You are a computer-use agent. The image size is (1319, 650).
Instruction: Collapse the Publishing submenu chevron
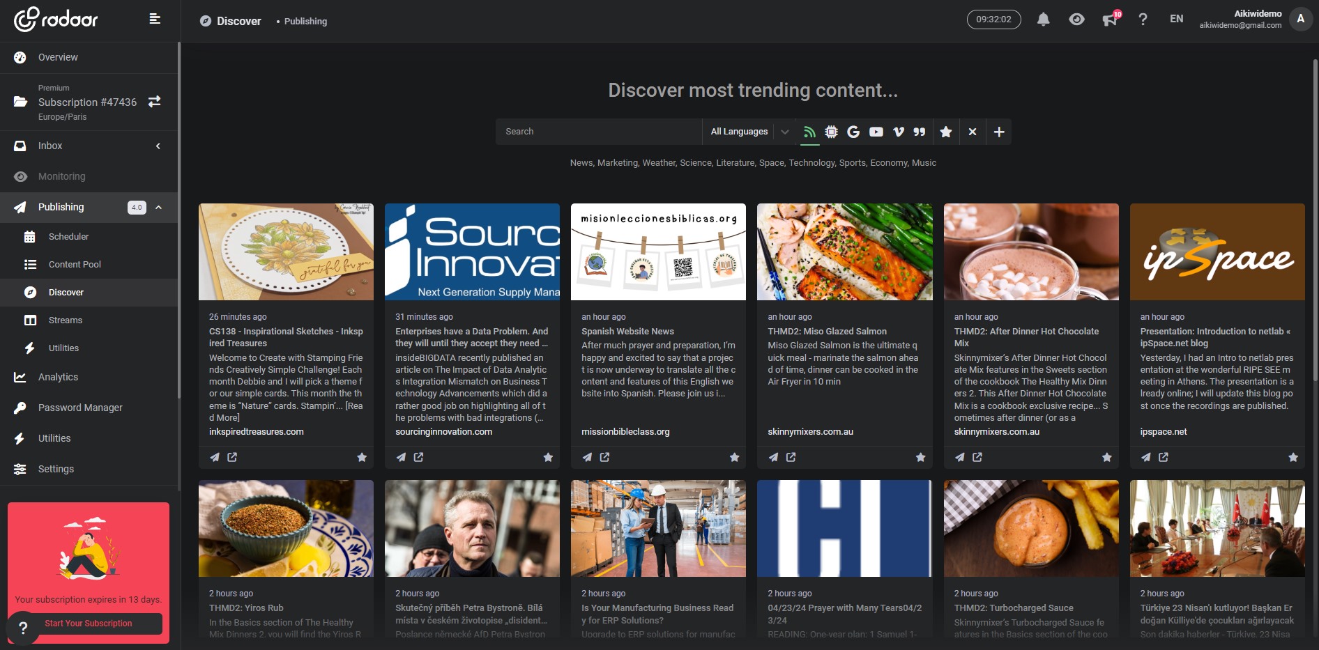(x=159, y=207)
